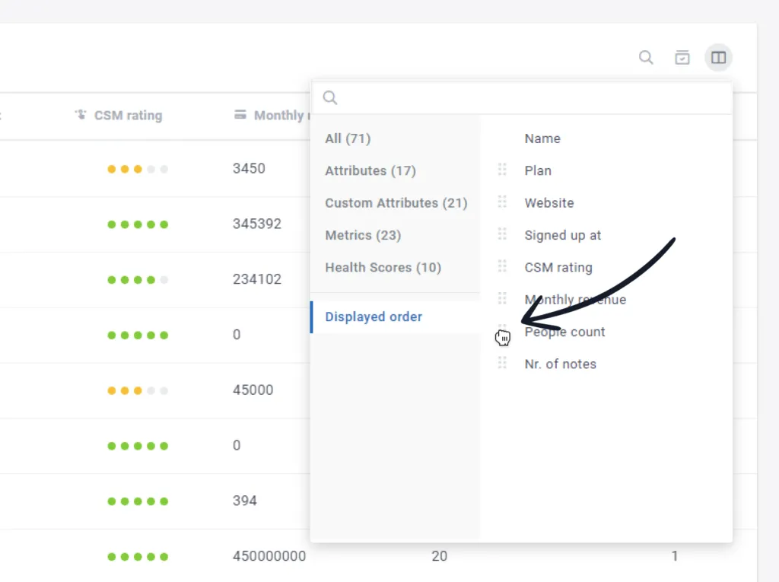Click the Monthly revenue table column header
This screenshot has height=582, width=779.
[x=281, y=116]
